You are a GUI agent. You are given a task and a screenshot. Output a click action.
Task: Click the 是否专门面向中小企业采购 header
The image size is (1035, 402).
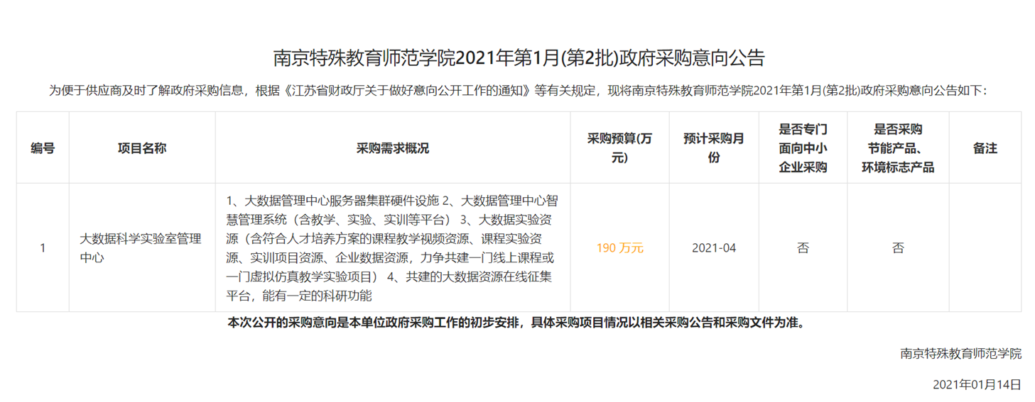pyautogui.click(x=803, y=148)
